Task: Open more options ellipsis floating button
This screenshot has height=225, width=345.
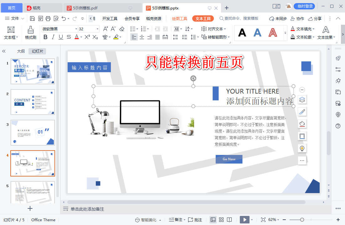Action: (x=302, y=160)
